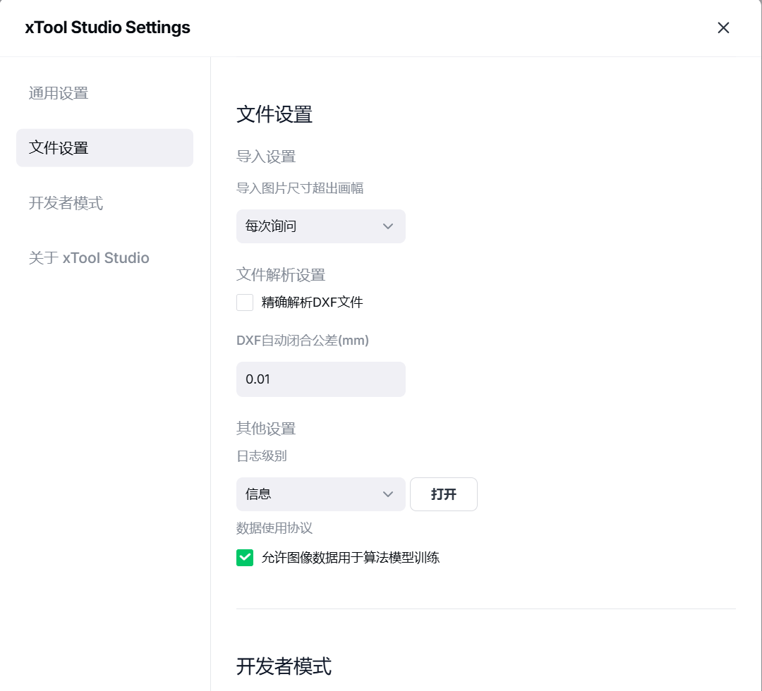Open the 关于 xTool Studio page
The image size is (762, 691).
(x=89, y=258)
